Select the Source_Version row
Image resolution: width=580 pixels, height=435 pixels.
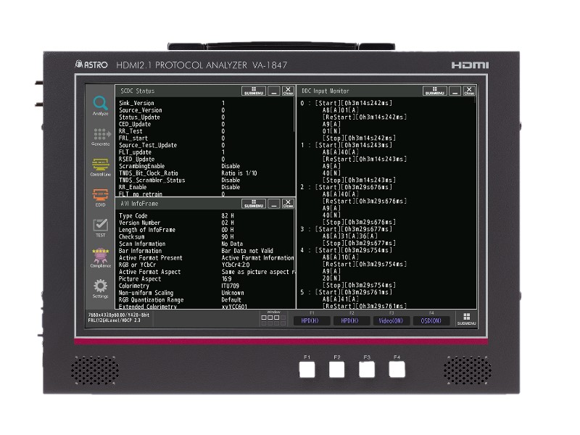coord(206,110)
